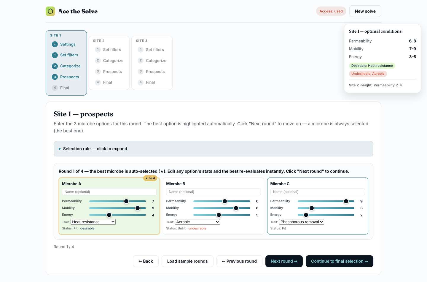Click the step 3 circle beside Site 1 Prospects
Viewport: 427px width, 282px height.
55,77
